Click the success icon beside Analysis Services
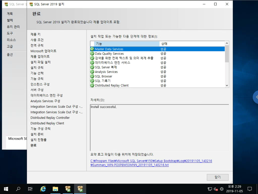Screen dimensions: 258x194 click(x=92, y=72)
